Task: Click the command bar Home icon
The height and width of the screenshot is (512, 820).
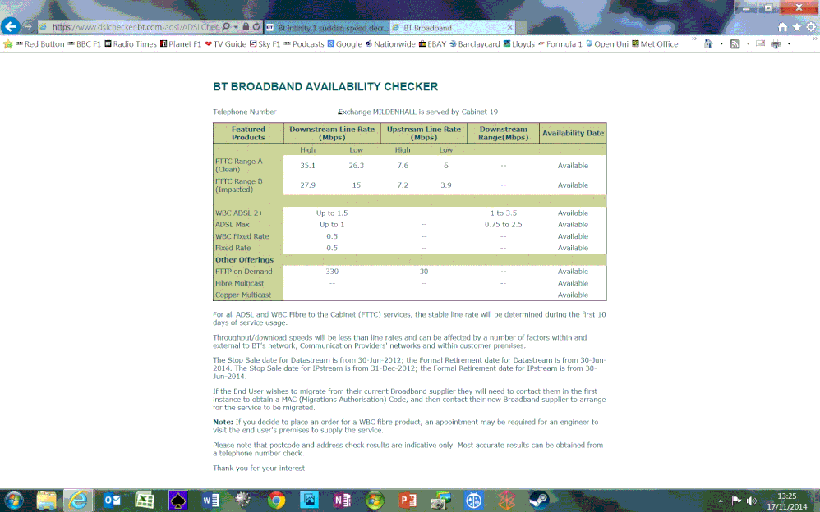Action: pyautogui.click(x=708, y=43)
